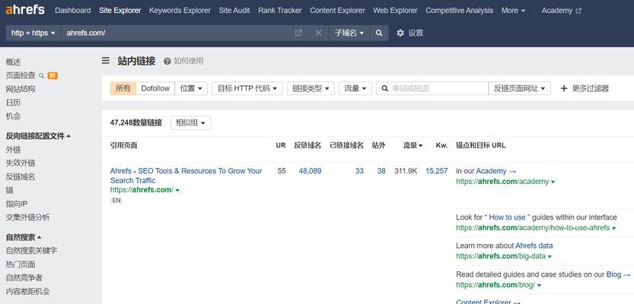Open 热门页面 in sidebar
The width and height of the screenshot is (634, 304).
[21, 264]
